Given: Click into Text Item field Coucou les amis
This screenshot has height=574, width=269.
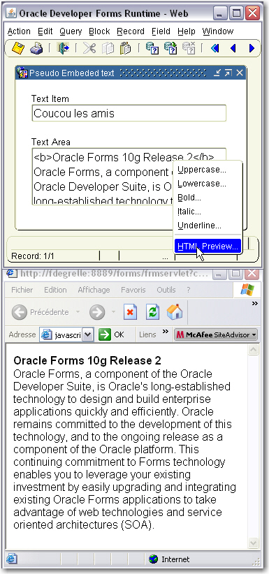Looking at the screenshot, I should (x=129, y=114).
